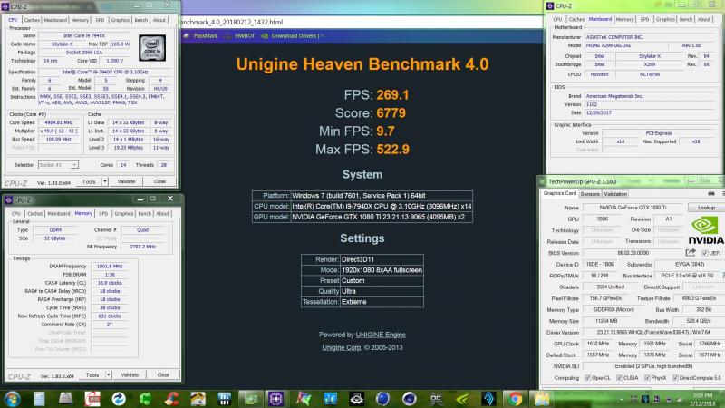
Task: Click the browser address bar with benchmark html
Action: click(361, 22)
